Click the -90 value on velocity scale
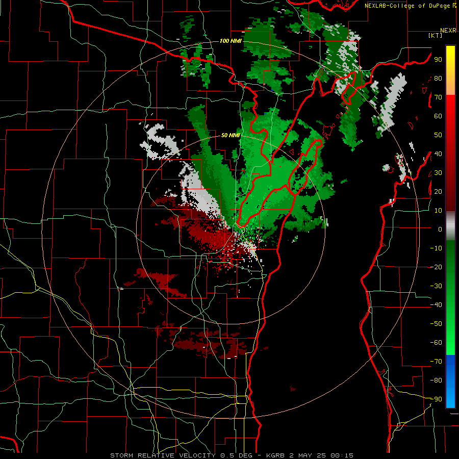 pos(436,399)
